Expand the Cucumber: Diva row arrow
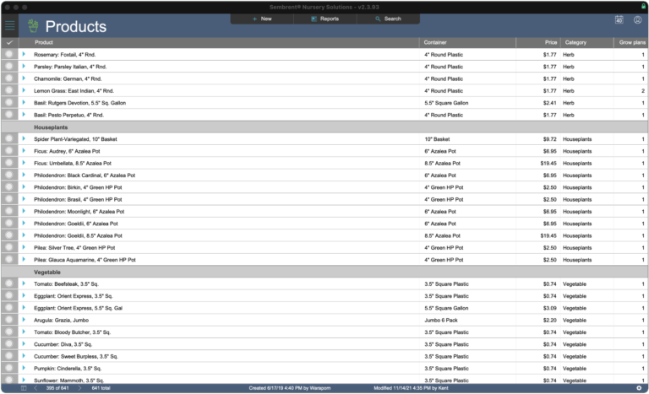 point(24,344)
